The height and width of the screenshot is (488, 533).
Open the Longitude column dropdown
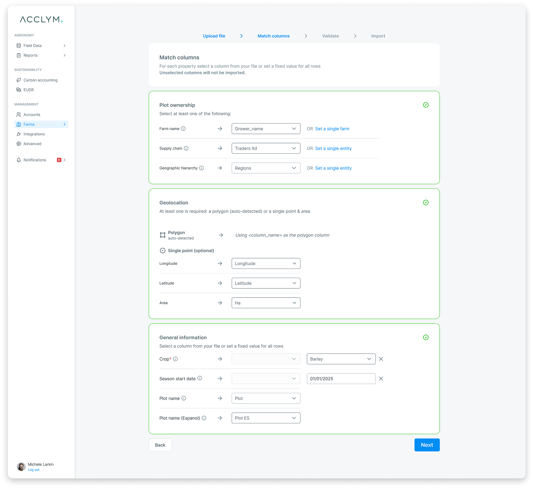coord(266,264)
